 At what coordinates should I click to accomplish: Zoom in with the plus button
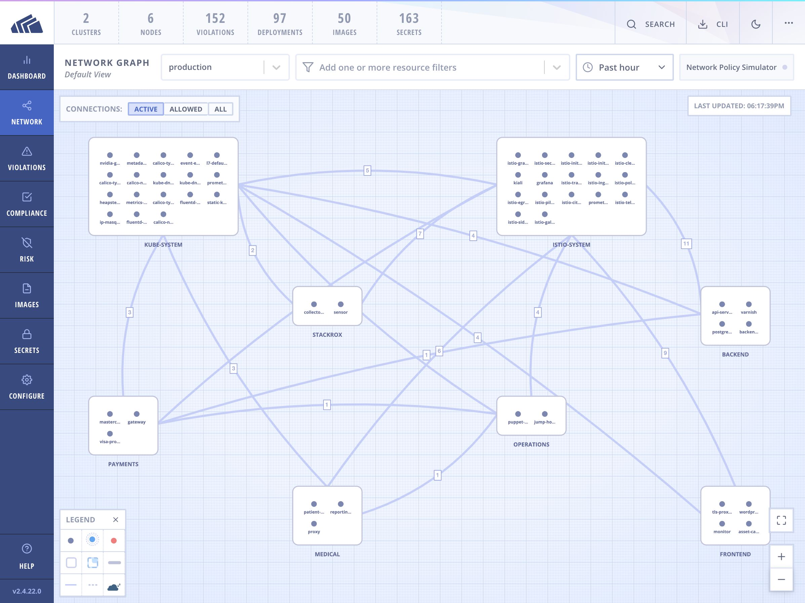781,557
